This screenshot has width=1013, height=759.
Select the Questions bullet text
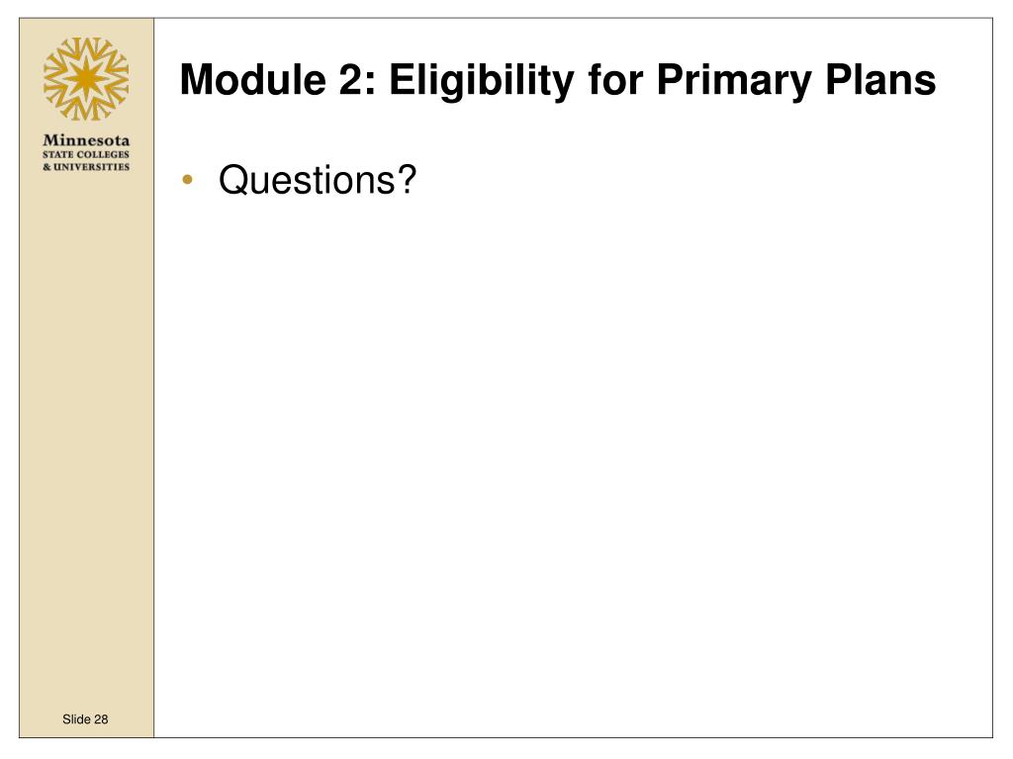[318, 180]
